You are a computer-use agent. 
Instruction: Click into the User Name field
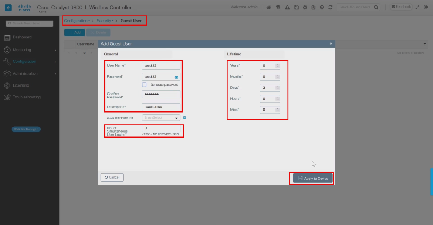[161, 65]
